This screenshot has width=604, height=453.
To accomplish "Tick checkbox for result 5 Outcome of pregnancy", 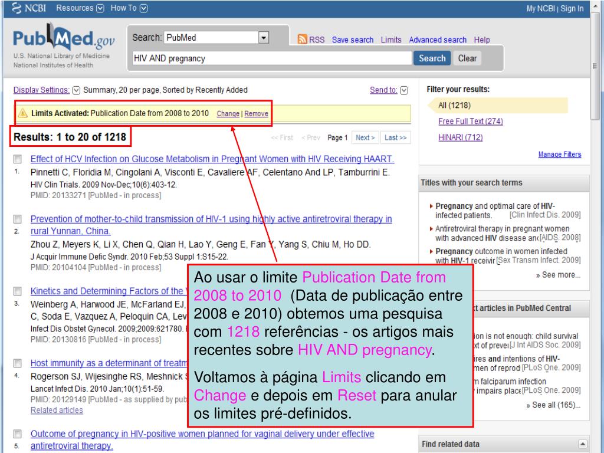I will click(x=17, y=434).
